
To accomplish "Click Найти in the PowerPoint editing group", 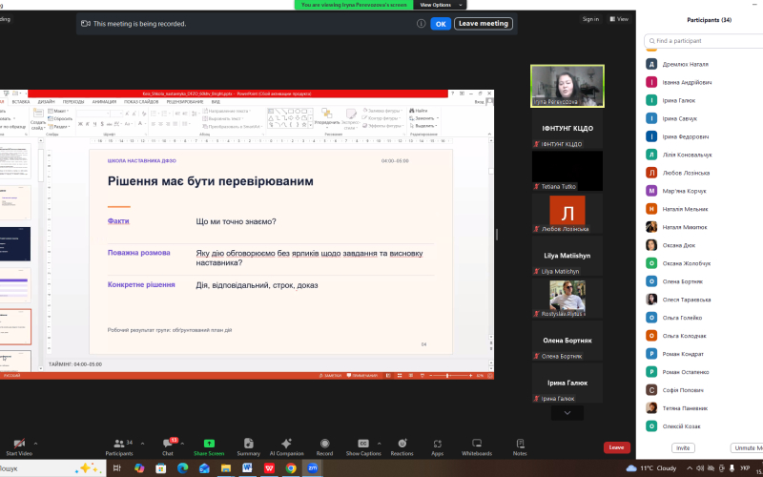I will [419, 111].
